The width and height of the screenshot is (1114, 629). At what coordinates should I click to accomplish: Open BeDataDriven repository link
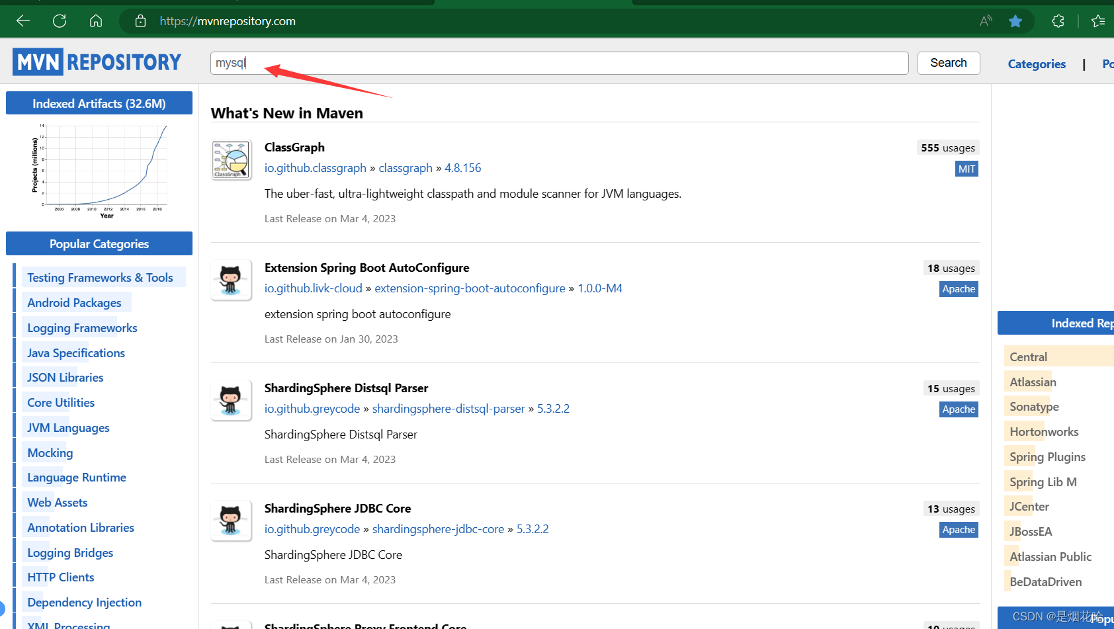[x=1046, y=582]
